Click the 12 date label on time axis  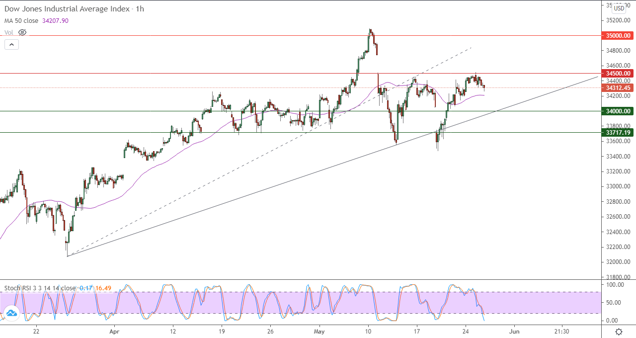(173, 332)
